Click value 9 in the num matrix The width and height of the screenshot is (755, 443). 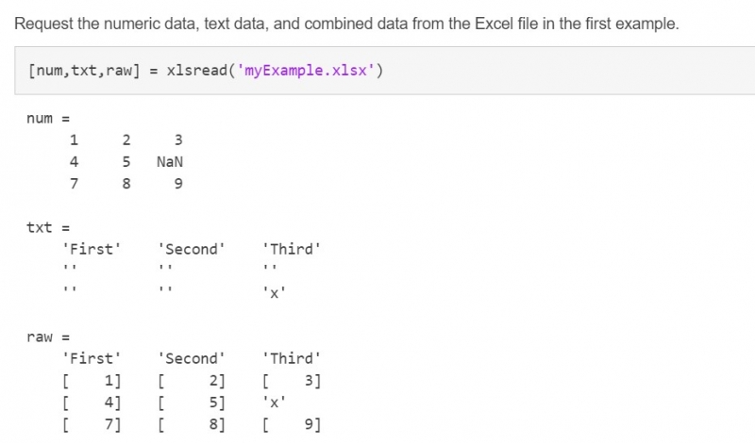(x=177, y=184)
